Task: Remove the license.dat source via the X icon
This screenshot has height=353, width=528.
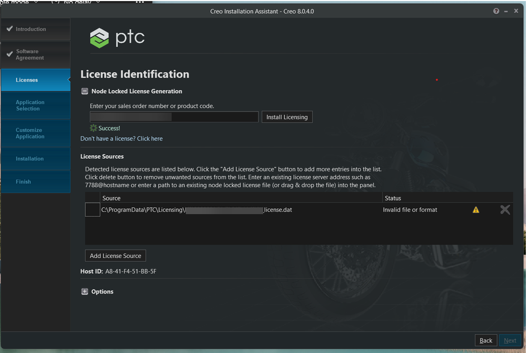Action: pos(505,209)
